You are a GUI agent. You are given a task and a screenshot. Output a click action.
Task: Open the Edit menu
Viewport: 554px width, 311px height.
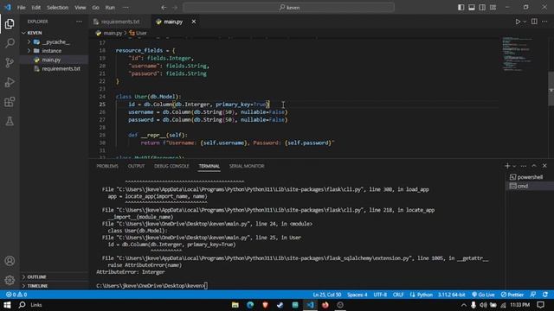[36, 8]
